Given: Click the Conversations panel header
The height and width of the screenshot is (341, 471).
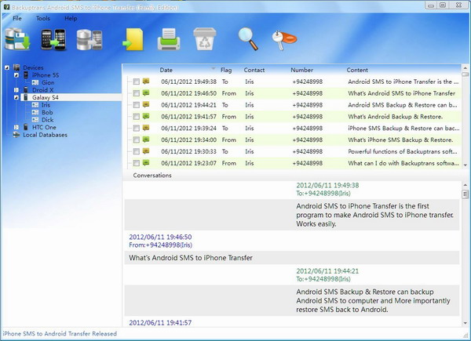Looking at the screenshot, I should point(152,175).
